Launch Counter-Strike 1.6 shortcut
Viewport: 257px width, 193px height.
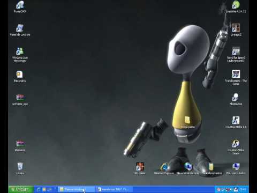tap(236, 122)
